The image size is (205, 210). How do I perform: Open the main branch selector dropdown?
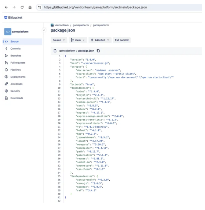(78, 40)
